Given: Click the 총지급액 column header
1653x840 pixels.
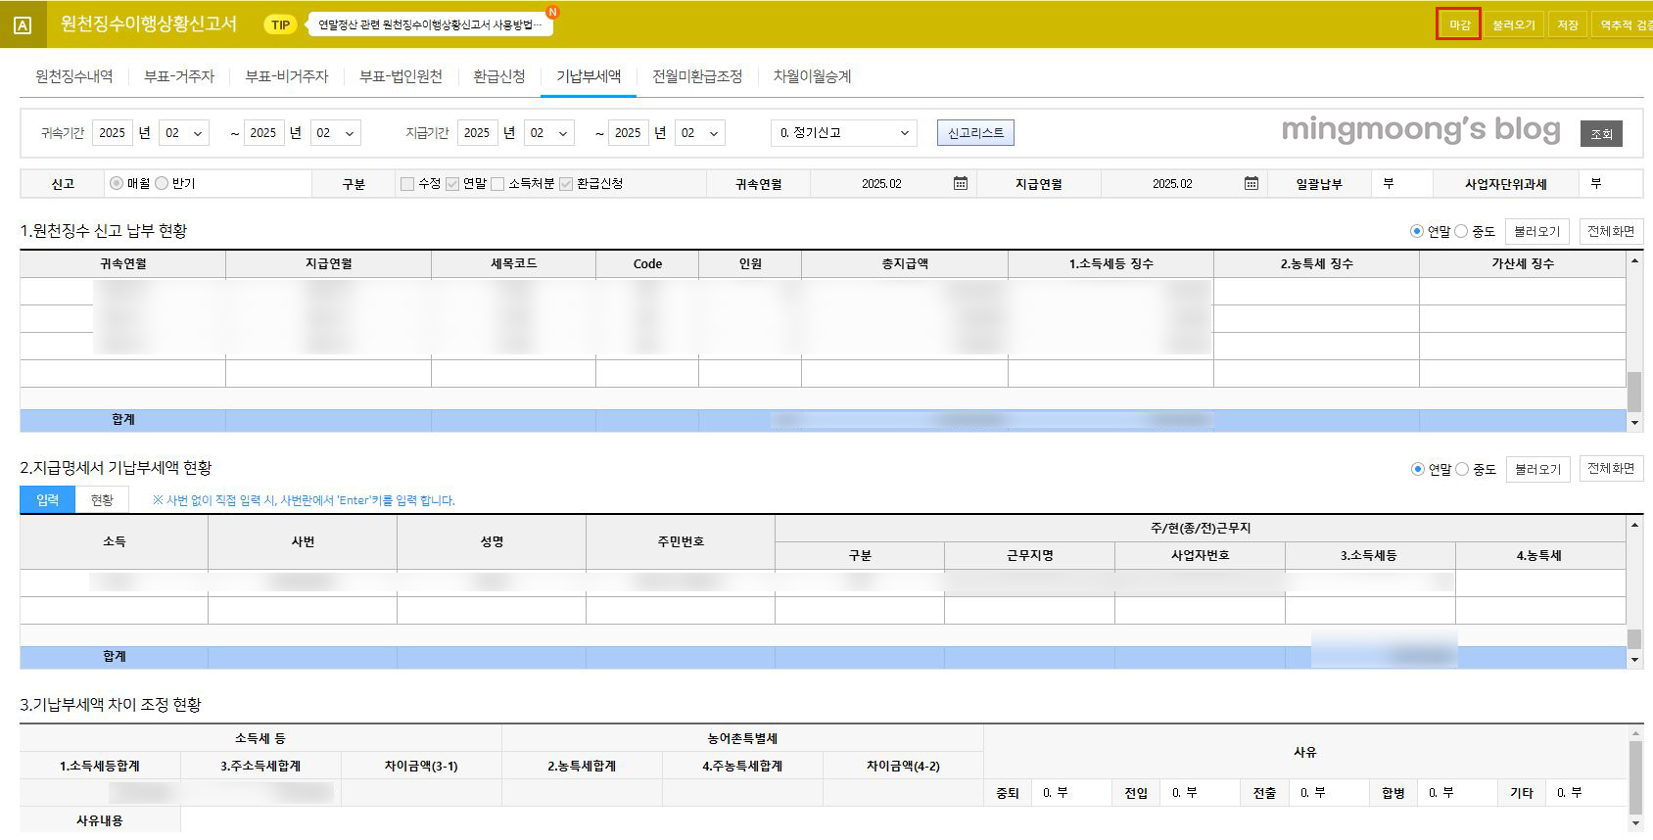Looking at the screenshot, I should 905,263.
